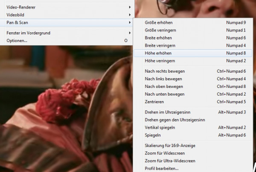
Task: Open Profil bearbeiten...
Action: coord(193,168)
